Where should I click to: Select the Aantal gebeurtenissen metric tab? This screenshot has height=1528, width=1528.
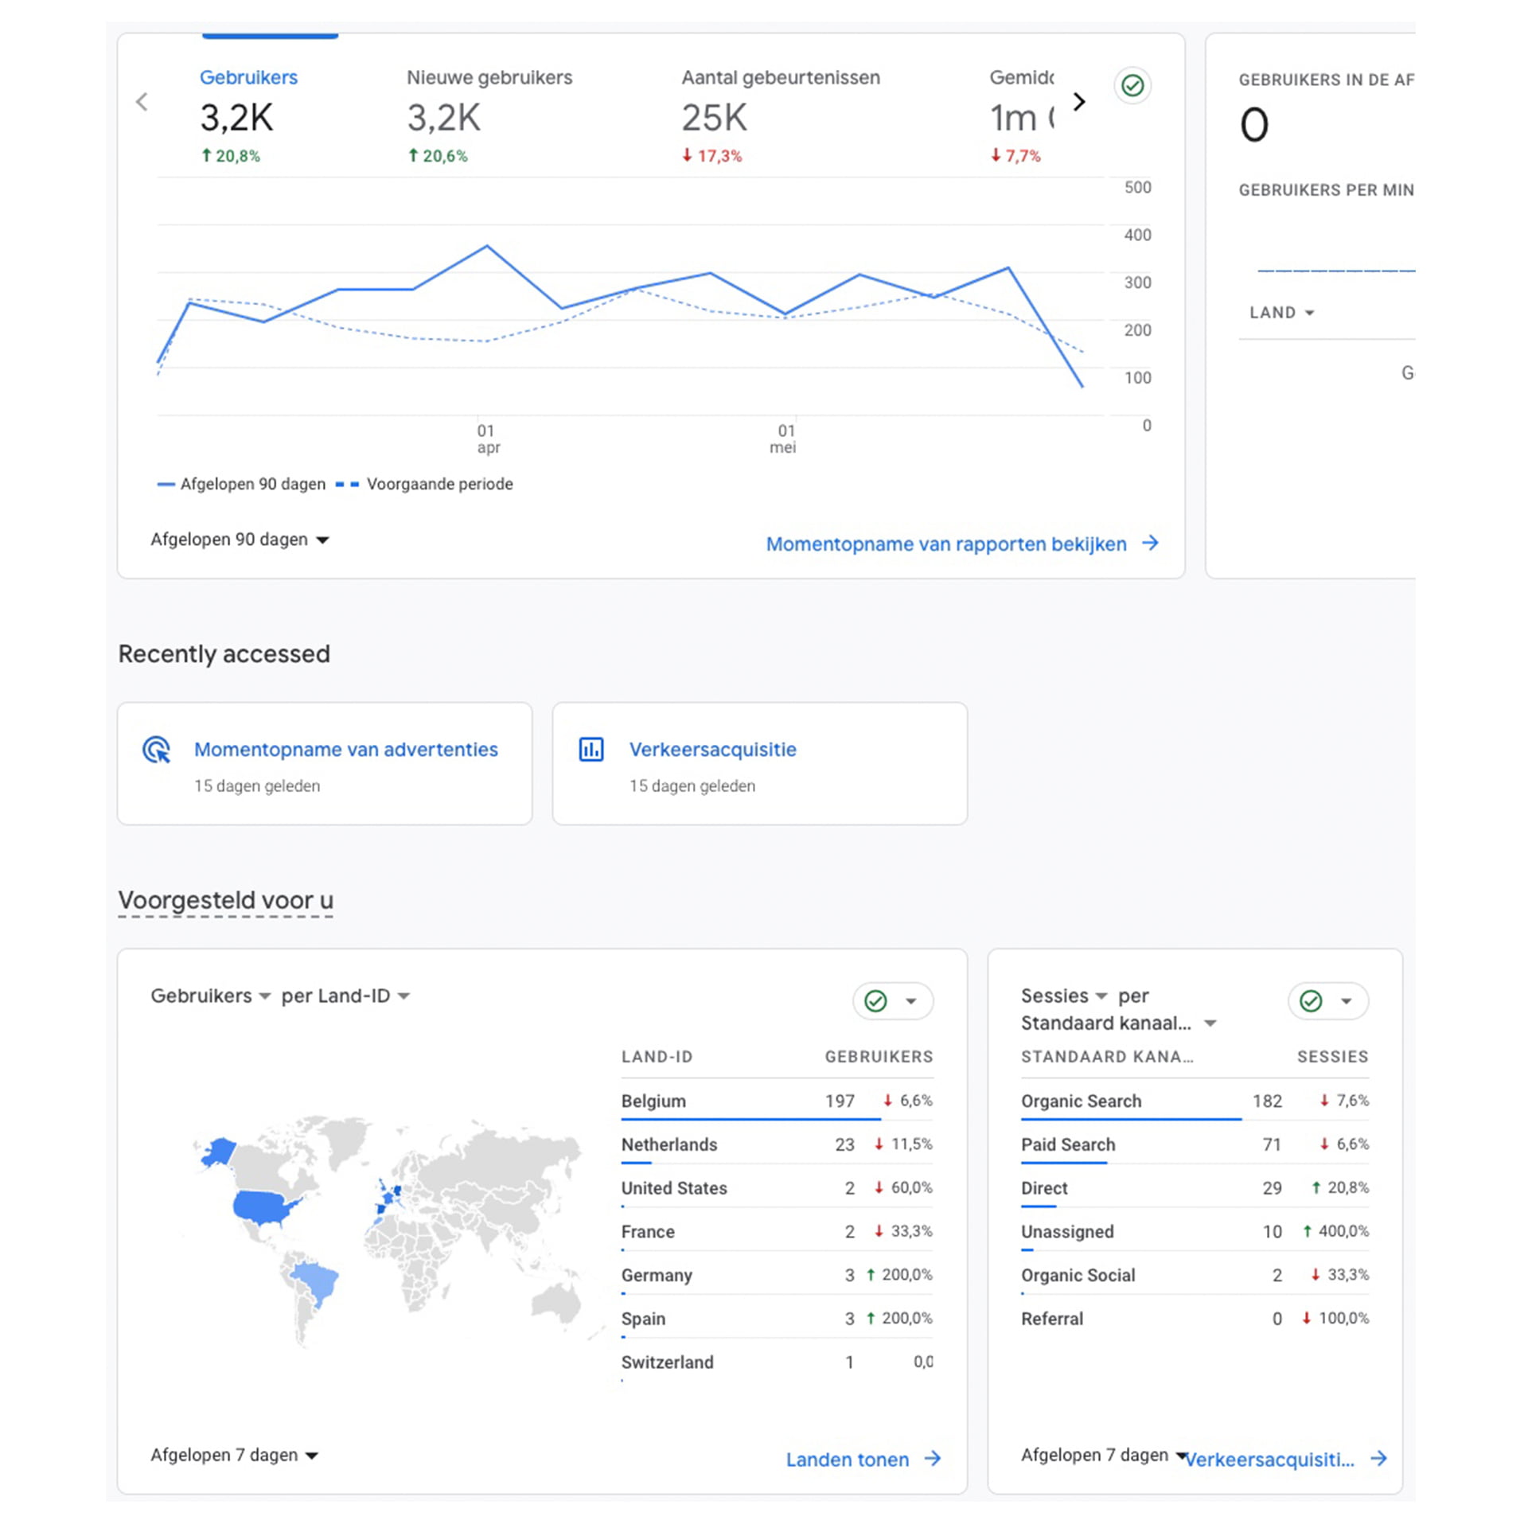point(781,115)
